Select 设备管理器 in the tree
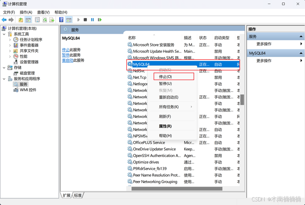Screen dimensions: 305x205 tap(29, 62)
